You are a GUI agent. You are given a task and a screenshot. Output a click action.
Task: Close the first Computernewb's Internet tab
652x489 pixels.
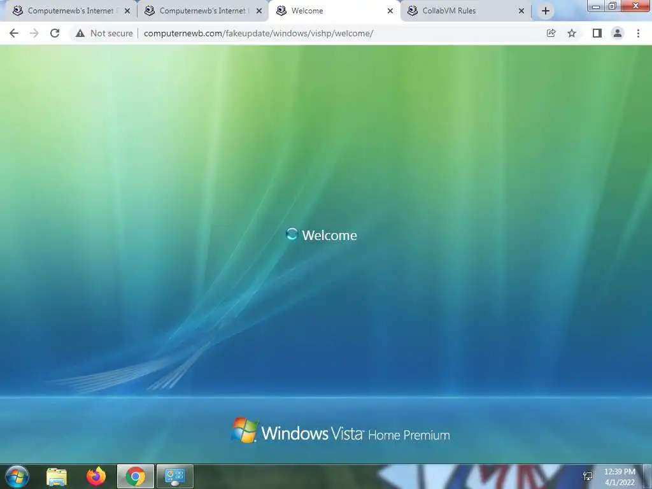(127, 11)
